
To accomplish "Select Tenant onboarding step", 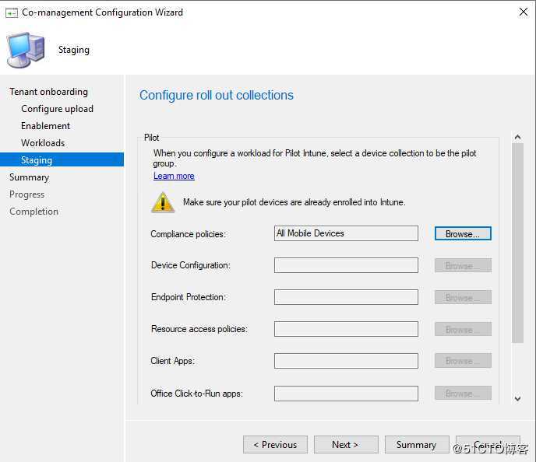I will [48, 92].
